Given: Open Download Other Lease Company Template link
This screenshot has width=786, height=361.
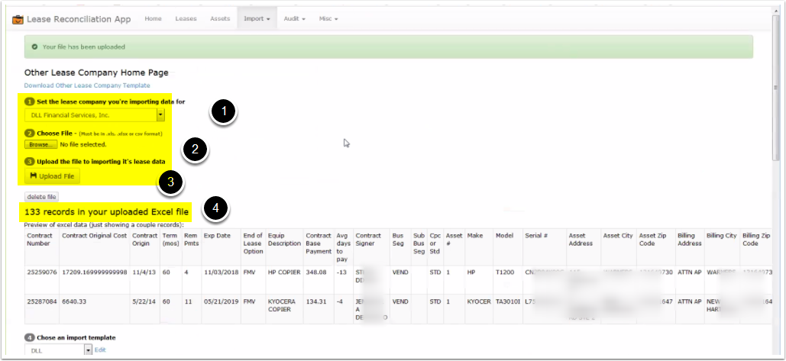Looking at the screenshot, I should (87, 85).
